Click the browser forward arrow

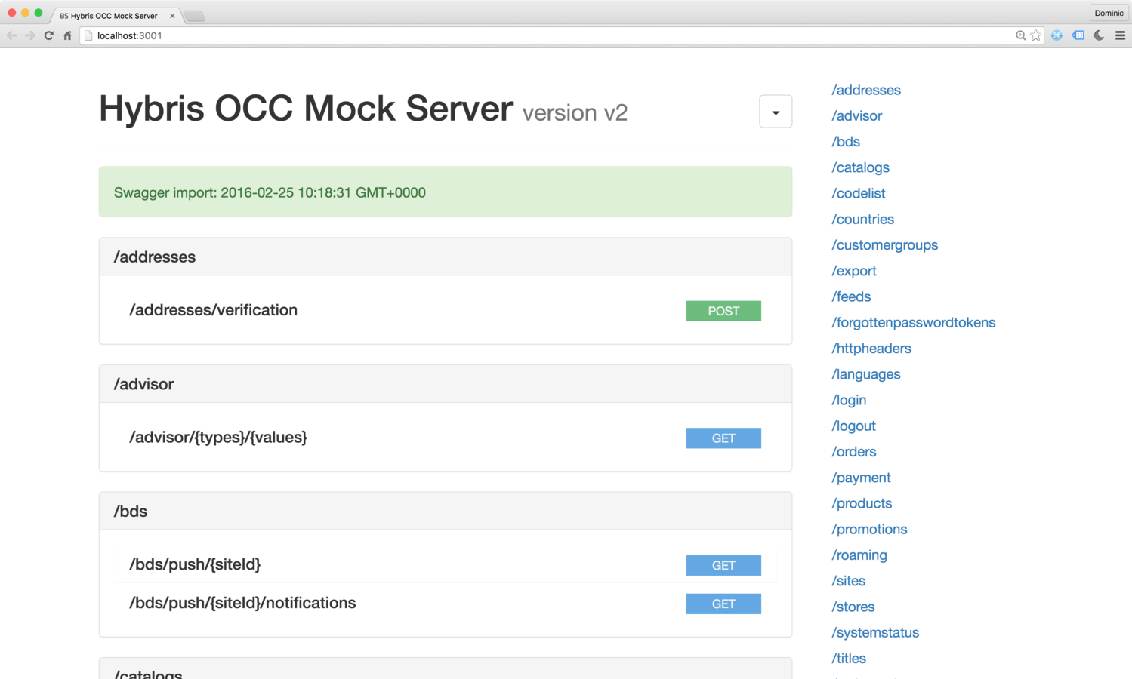pos(29,35)
